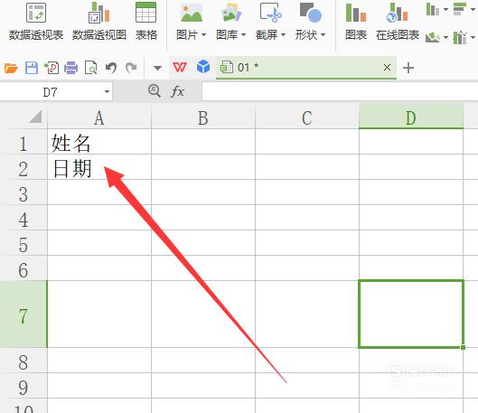
Task: Expand the 图片 dropdown arrow
Action: (203, 34)
